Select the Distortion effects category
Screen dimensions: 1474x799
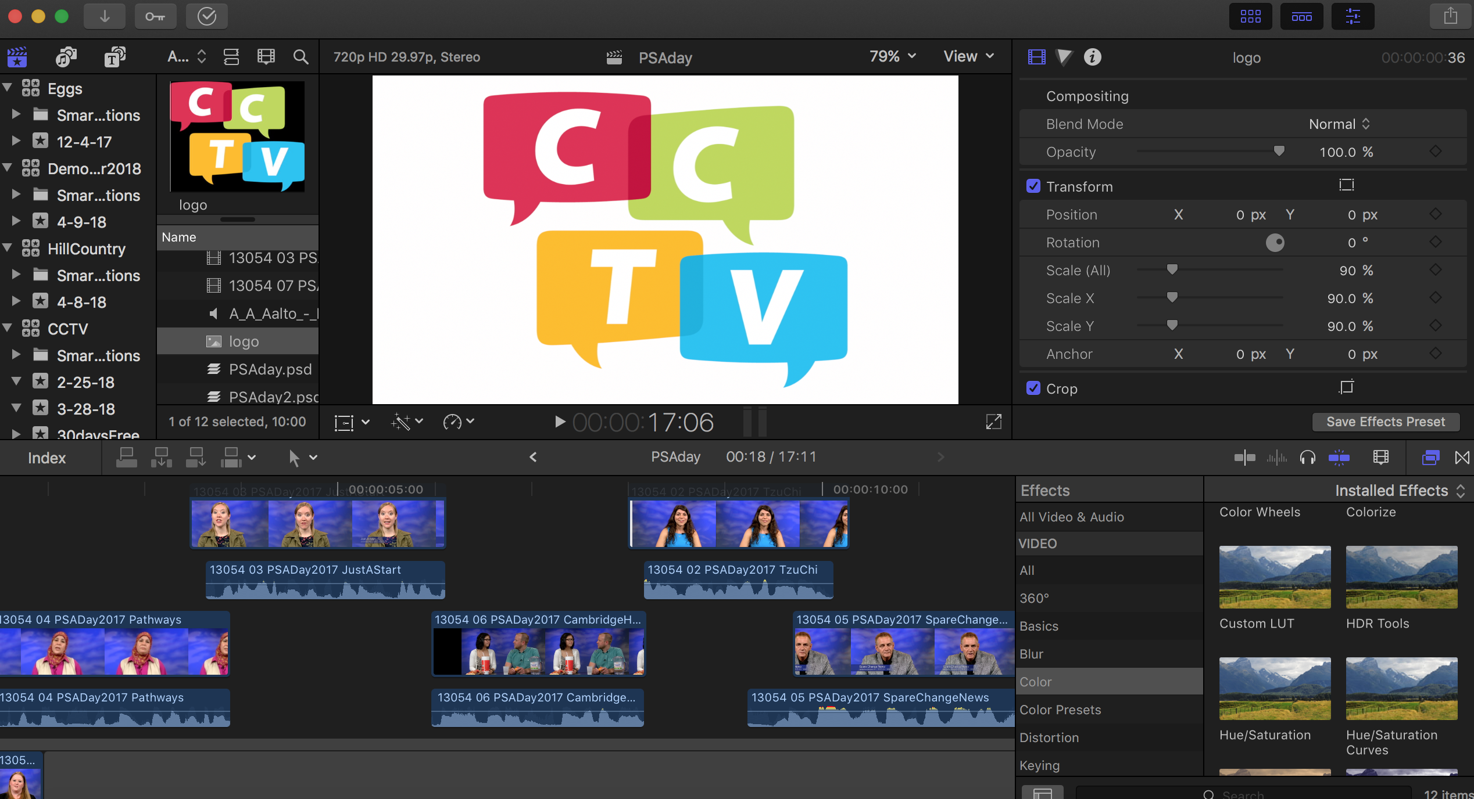[x=1110, y=737]
